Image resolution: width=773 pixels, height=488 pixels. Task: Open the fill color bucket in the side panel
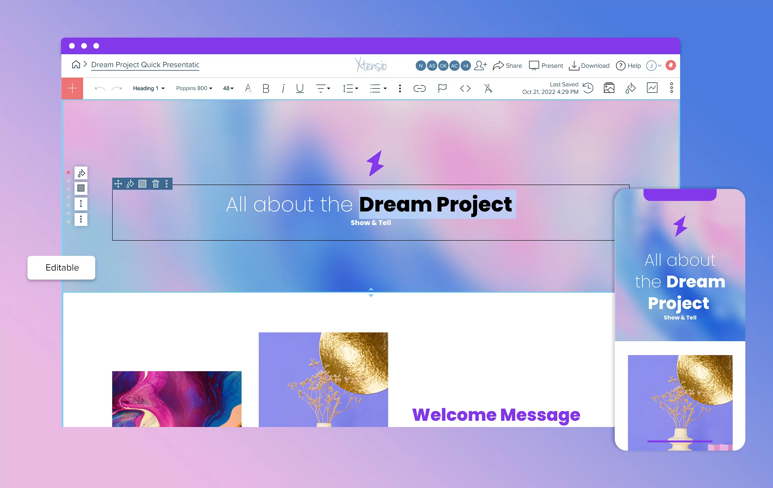[81, 173]
